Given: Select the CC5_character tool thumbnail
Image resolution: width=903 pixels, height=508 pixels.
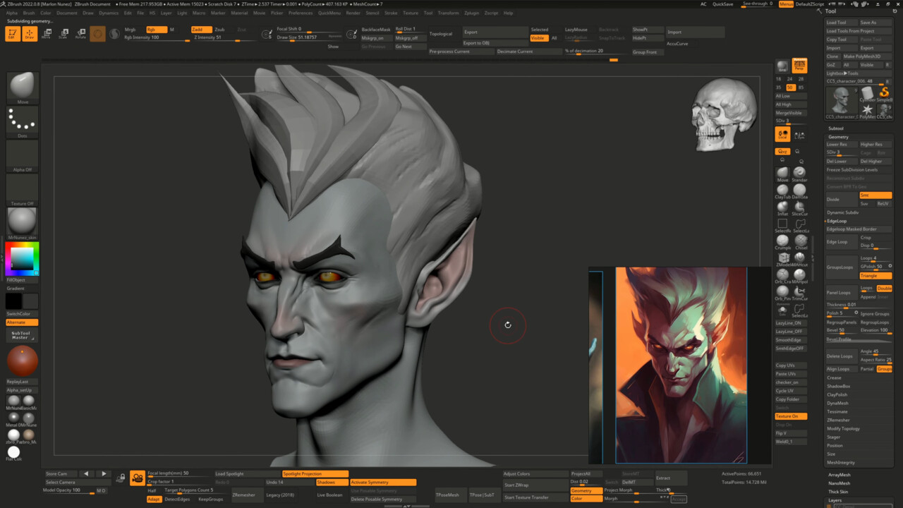Looking at the screenshot, I should [x=841, y=102].
